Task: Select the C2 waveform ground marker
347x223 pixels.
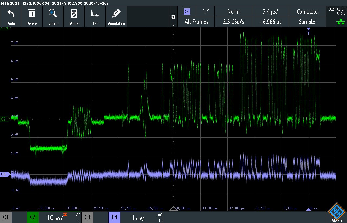Action: click(5, 119)
